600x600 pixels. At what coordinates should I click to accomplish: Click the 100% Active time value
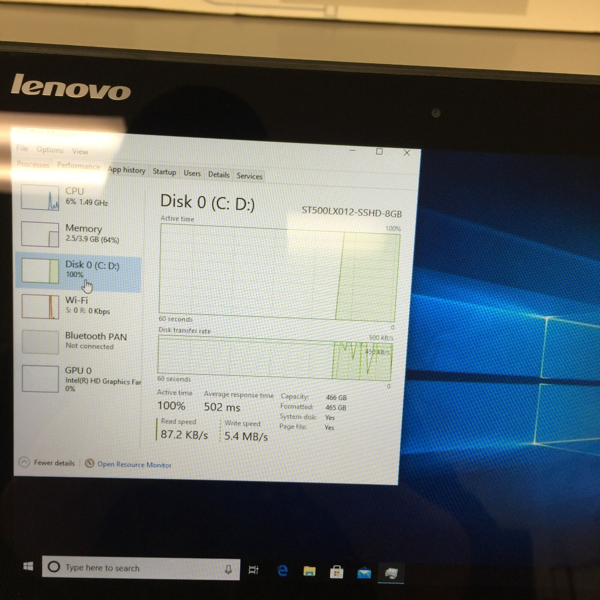(171, 405)
